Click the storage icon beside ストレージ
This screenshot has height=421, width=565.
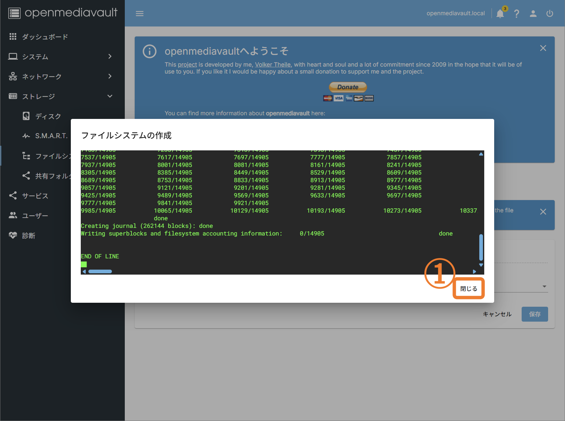[13, 96]
